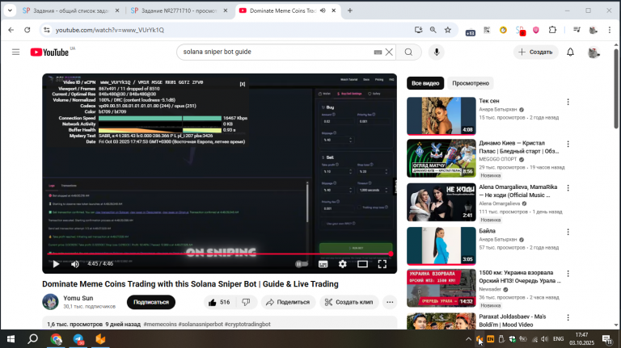Image resolution: width=621 pixels, height=348 pixels.
Task: Open YouTube notifications bell
Action: point(570,52)
